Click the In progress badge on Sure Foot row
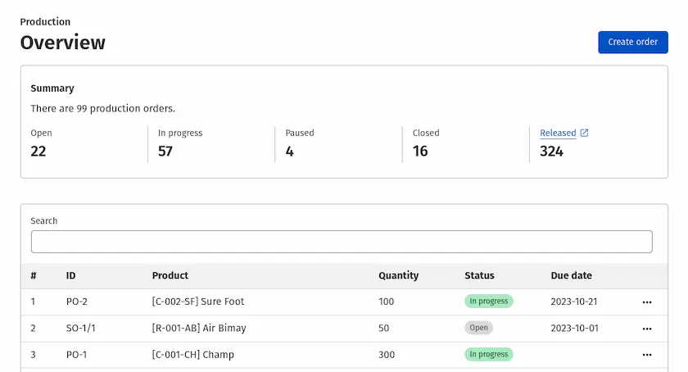 click(488, 302)
